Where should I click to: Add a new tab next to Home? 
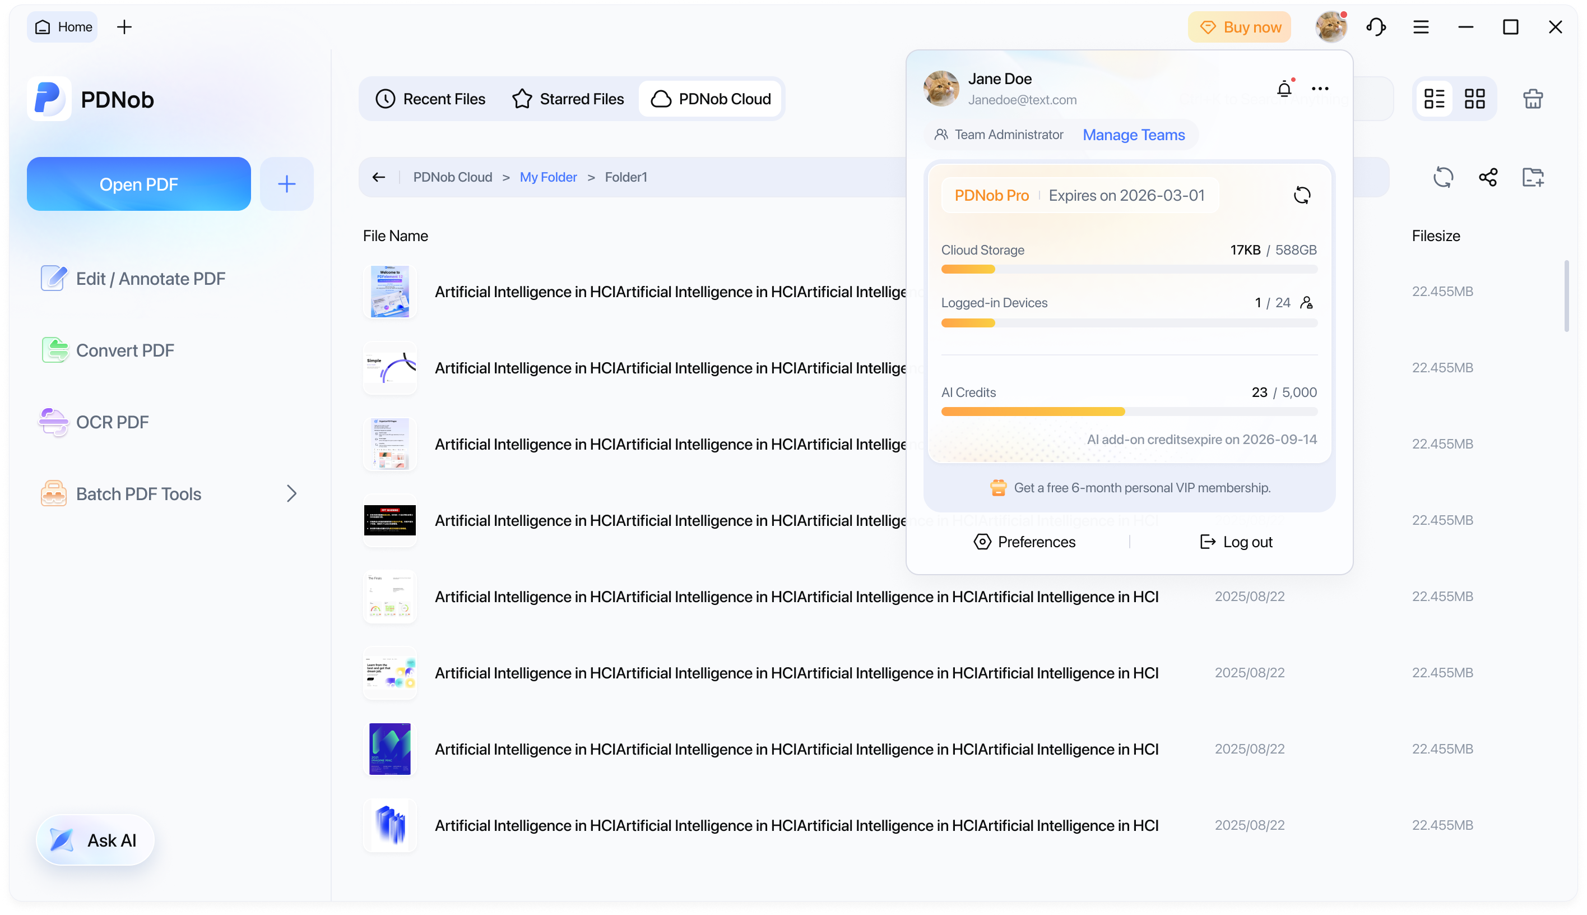[124, 27]
